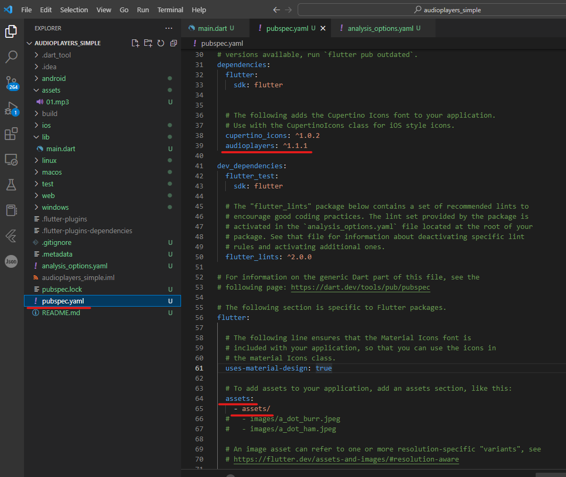The height and width of the screenshot is (477, 566).
Task: Collapse all folders in Explorer
Action: [x=174, y=43]
